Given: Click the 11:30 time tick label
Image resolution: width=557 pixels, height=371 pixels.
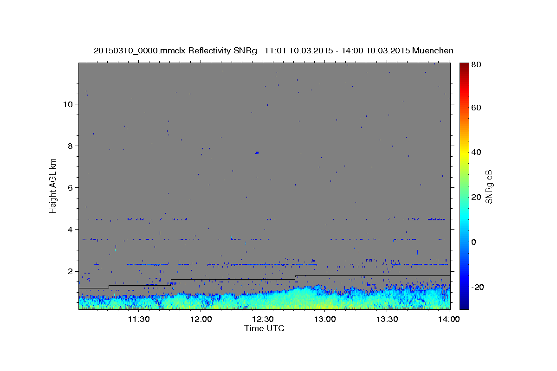Looking at the screenshot, I should click(138, 319).
